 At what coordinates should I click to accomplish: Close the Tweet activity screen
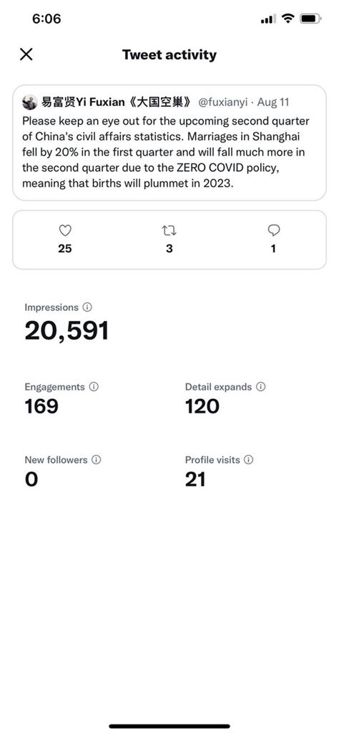(26, 54)
